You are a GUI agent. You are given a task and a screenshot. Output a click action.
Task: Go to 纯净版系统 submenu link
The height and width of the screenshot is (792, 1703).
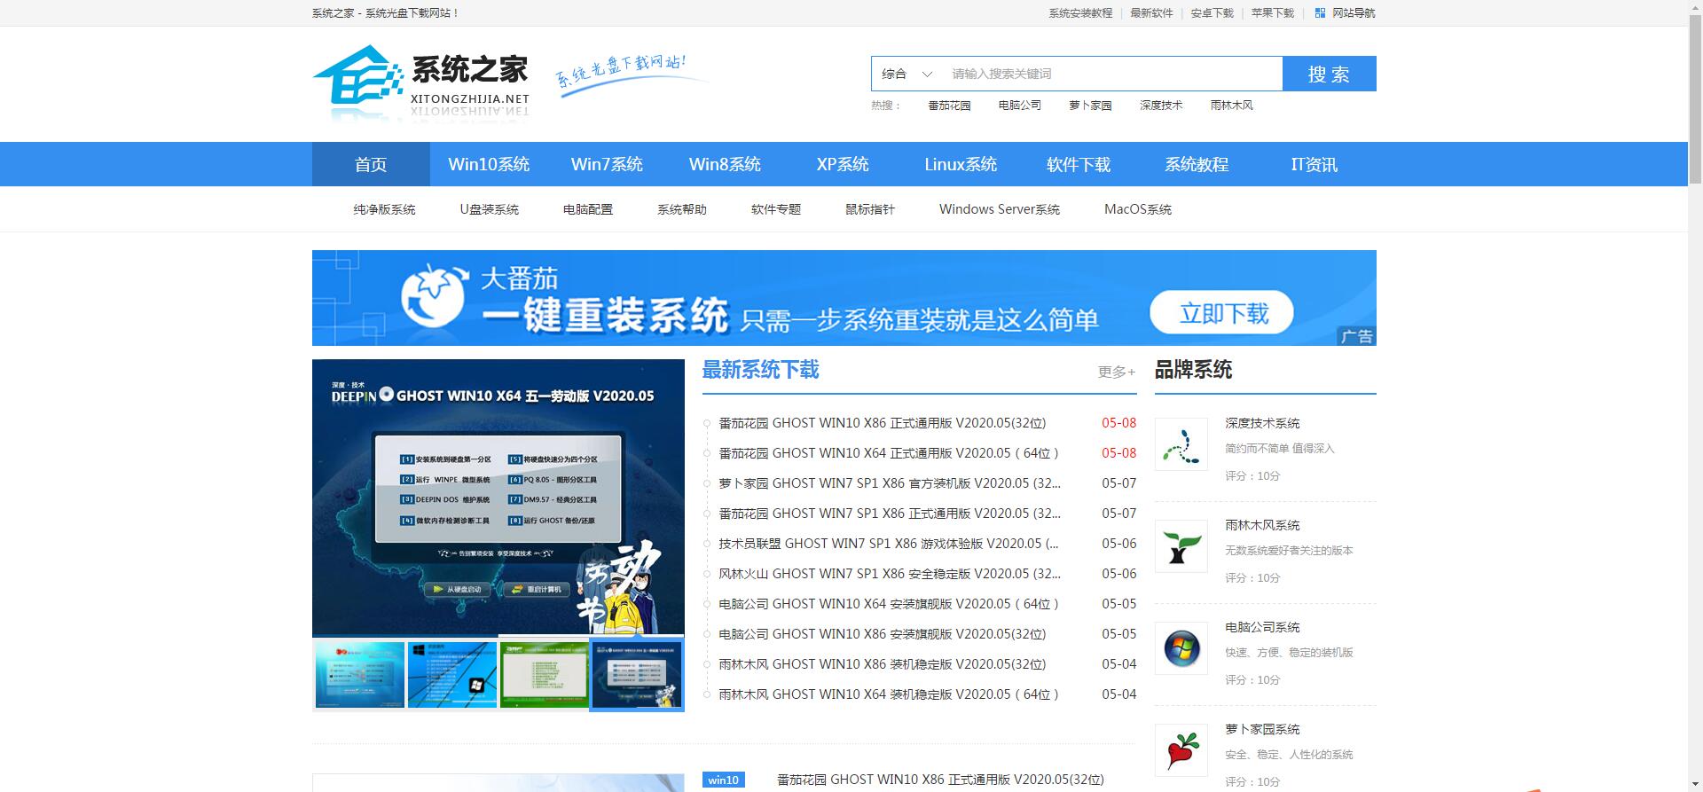[384, 209]
